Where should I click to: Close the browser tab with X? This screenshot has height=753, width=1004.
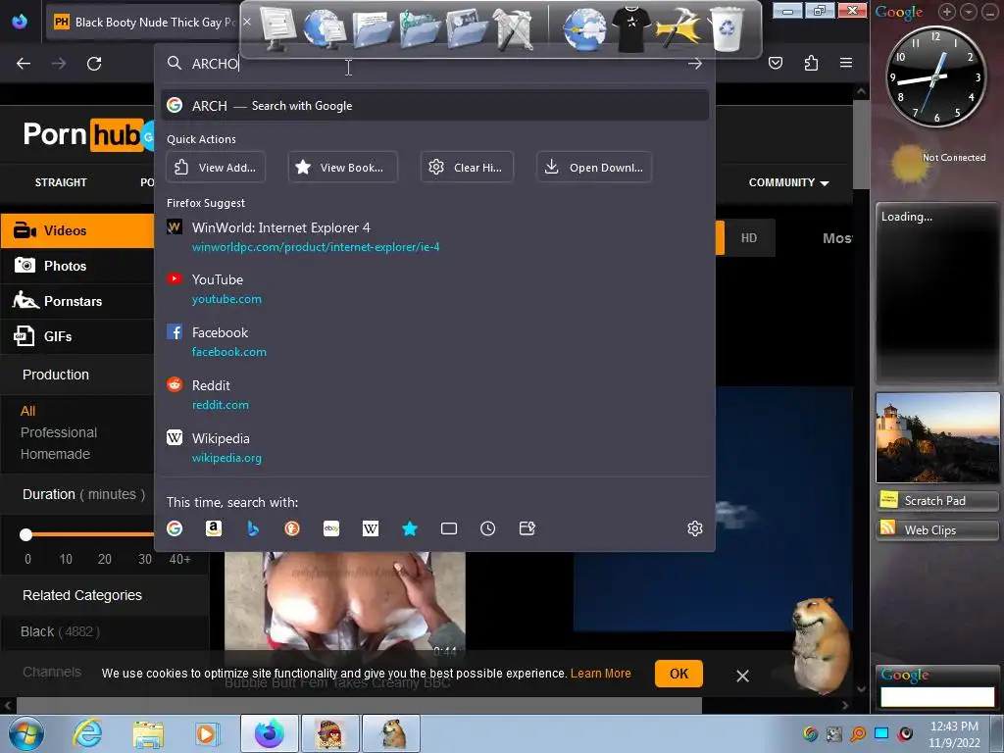click(x=247, y=22)
